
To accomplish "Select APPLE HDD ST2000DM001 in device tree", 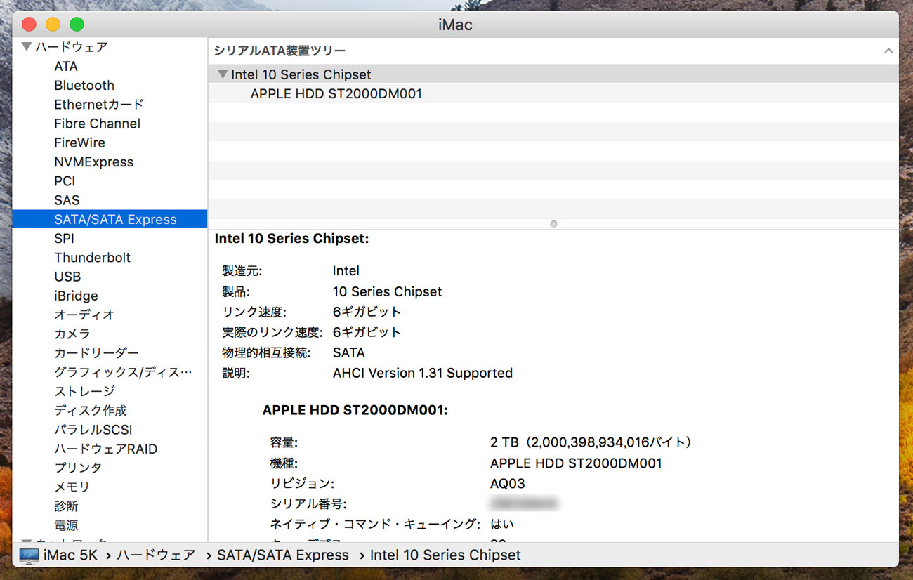I will [x=553, y=93].
